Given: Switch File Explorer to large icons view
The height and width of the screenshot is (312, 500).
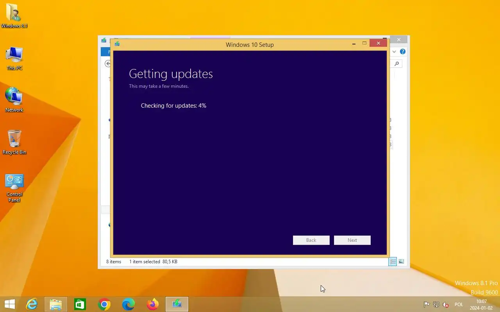Looking at the screenshot, I should pos(401,262).
